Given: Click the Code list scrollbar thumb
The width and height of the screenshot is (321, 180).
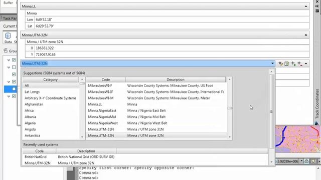Looking at the screenshot, I should click(230, 108).
